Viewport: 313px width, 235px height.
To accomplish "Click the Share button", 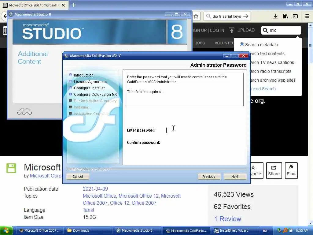I will (x=274, y=170).
